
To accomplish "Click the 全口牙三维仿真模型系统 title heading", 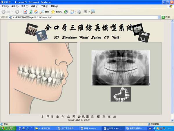I will [x=89, y=28].
